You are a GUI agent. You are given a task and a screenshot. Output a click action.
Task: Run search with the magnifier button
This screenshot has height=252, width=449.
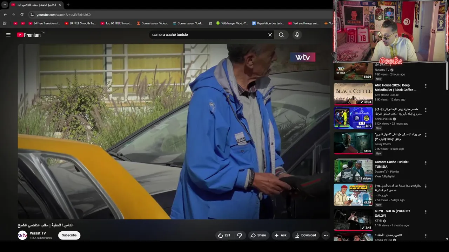(281, 35)
